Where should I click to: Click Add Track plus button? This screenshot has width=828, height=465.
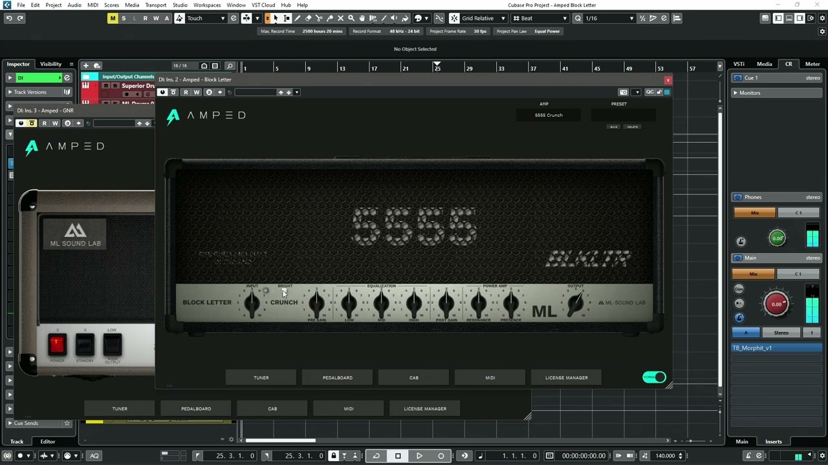[x=85, y=65]
